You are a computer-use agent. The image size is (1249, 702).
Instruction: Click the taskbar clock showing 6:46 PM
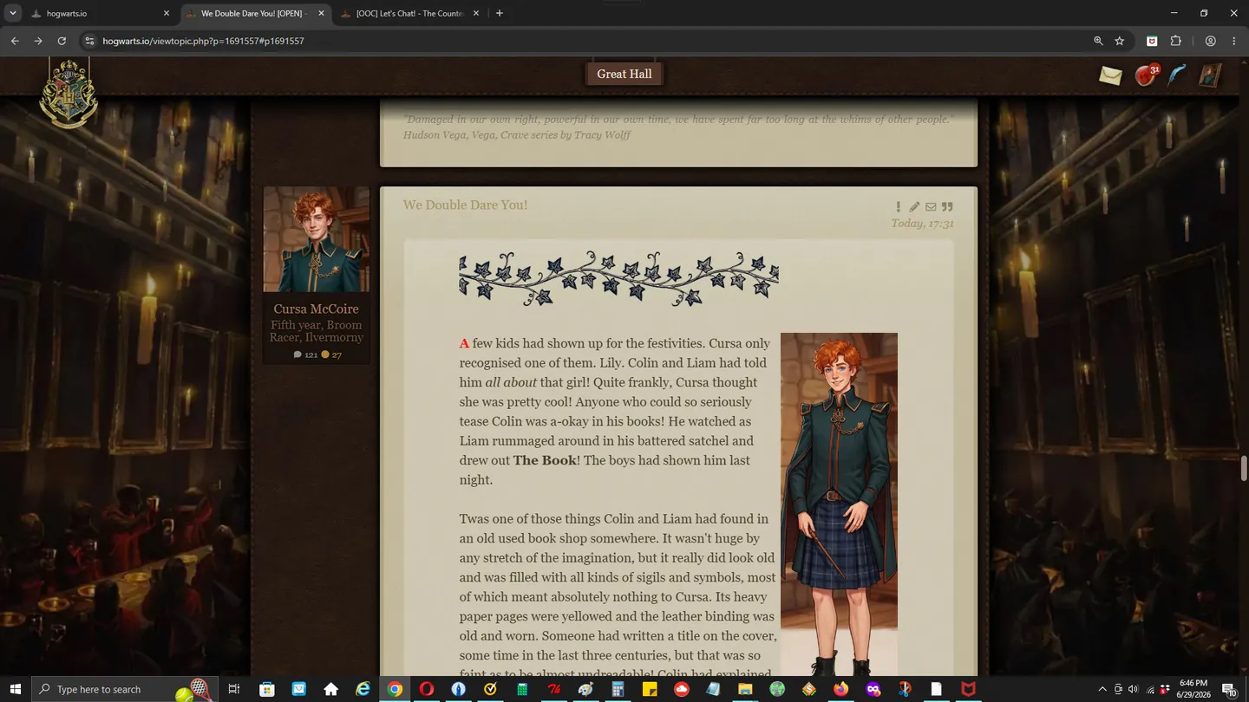point(1193,689)
